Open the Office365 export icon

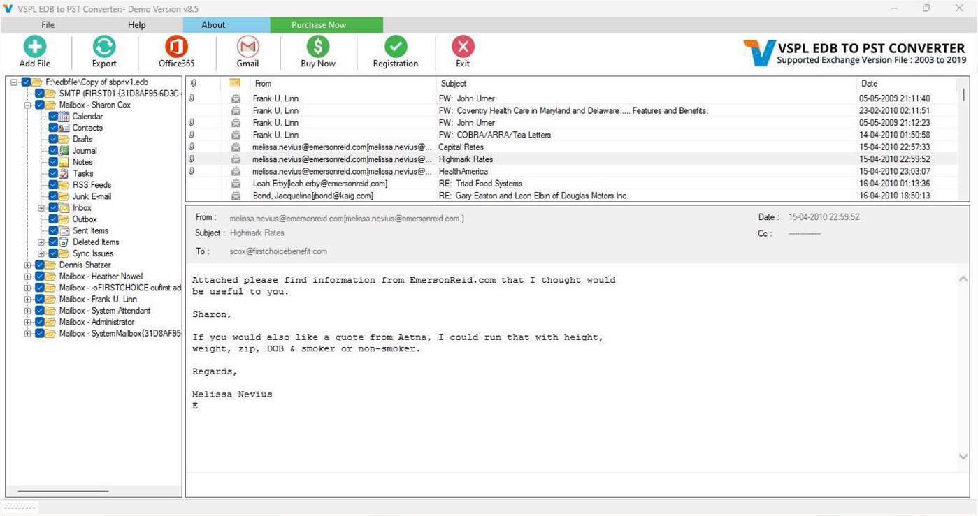click(x=175, y=49)
